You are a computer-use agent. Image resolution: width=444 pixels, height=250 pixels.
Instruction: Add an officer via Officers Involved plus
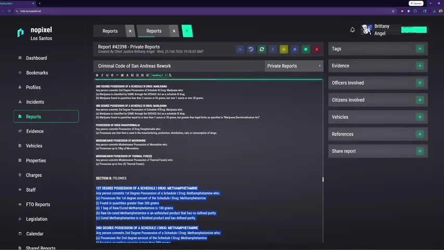[x=420, y=83]
